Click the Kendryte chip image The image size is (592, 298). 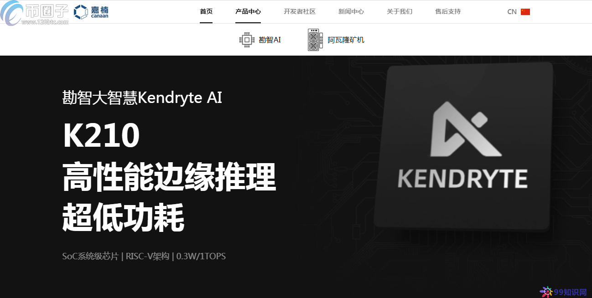[464, 147]
